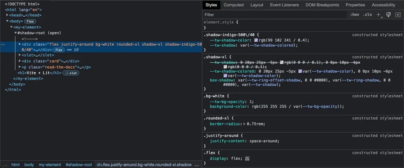
Task: Select #shadow-root in the breadcrumb bar
Action: (79, 165)
